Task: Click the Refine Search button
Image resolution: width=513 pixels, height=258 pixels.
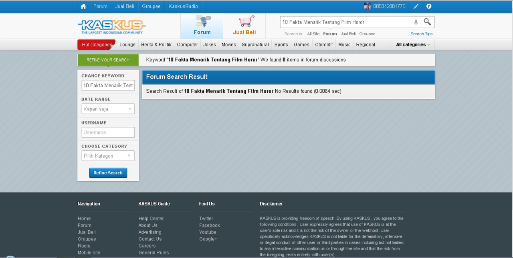Action: [108, 173]
